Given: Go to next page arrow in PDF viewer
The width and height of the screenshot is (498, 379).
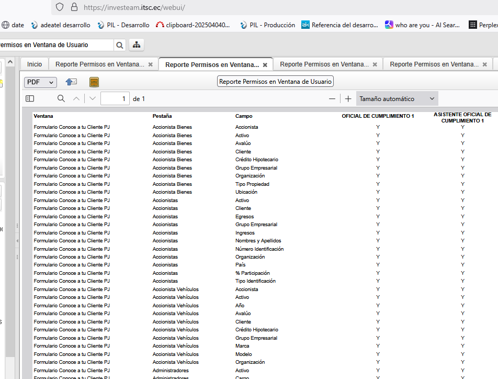Looking at the screenshot, I should pyautogui.click(x=93, y=98).
